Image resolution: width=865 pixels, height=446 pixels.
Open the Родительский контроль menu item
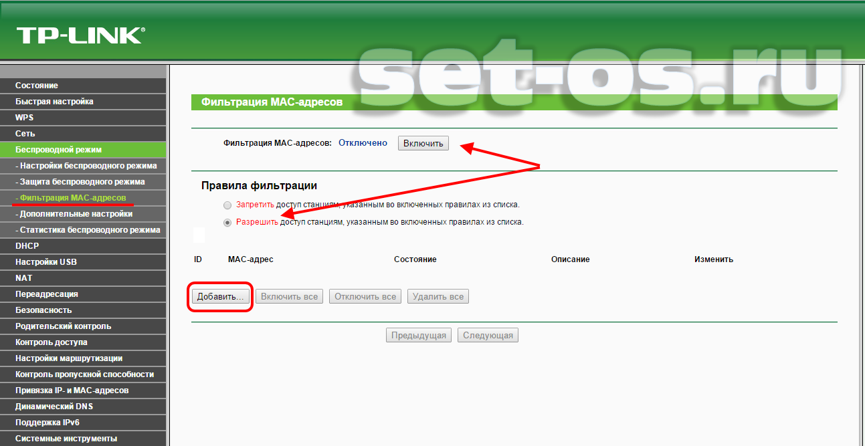[x=83, y=326]
